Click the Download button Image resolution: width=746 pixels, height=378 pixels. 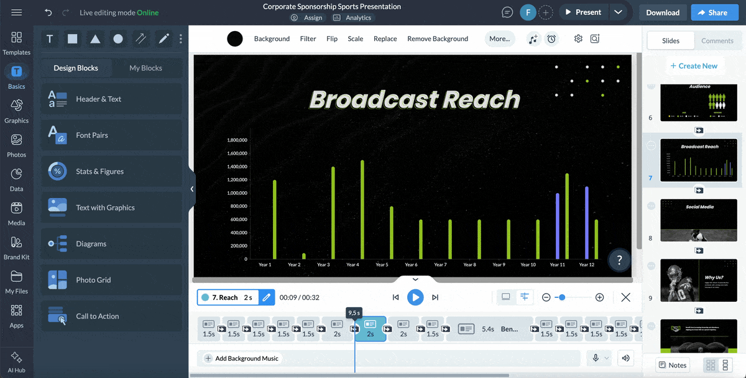click(662, 12)
